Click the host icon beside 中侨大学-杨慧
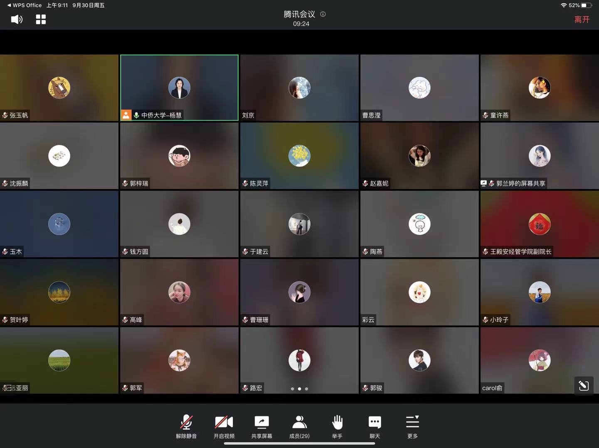Viewport: 599px width, 448px height. pos(126,115)
